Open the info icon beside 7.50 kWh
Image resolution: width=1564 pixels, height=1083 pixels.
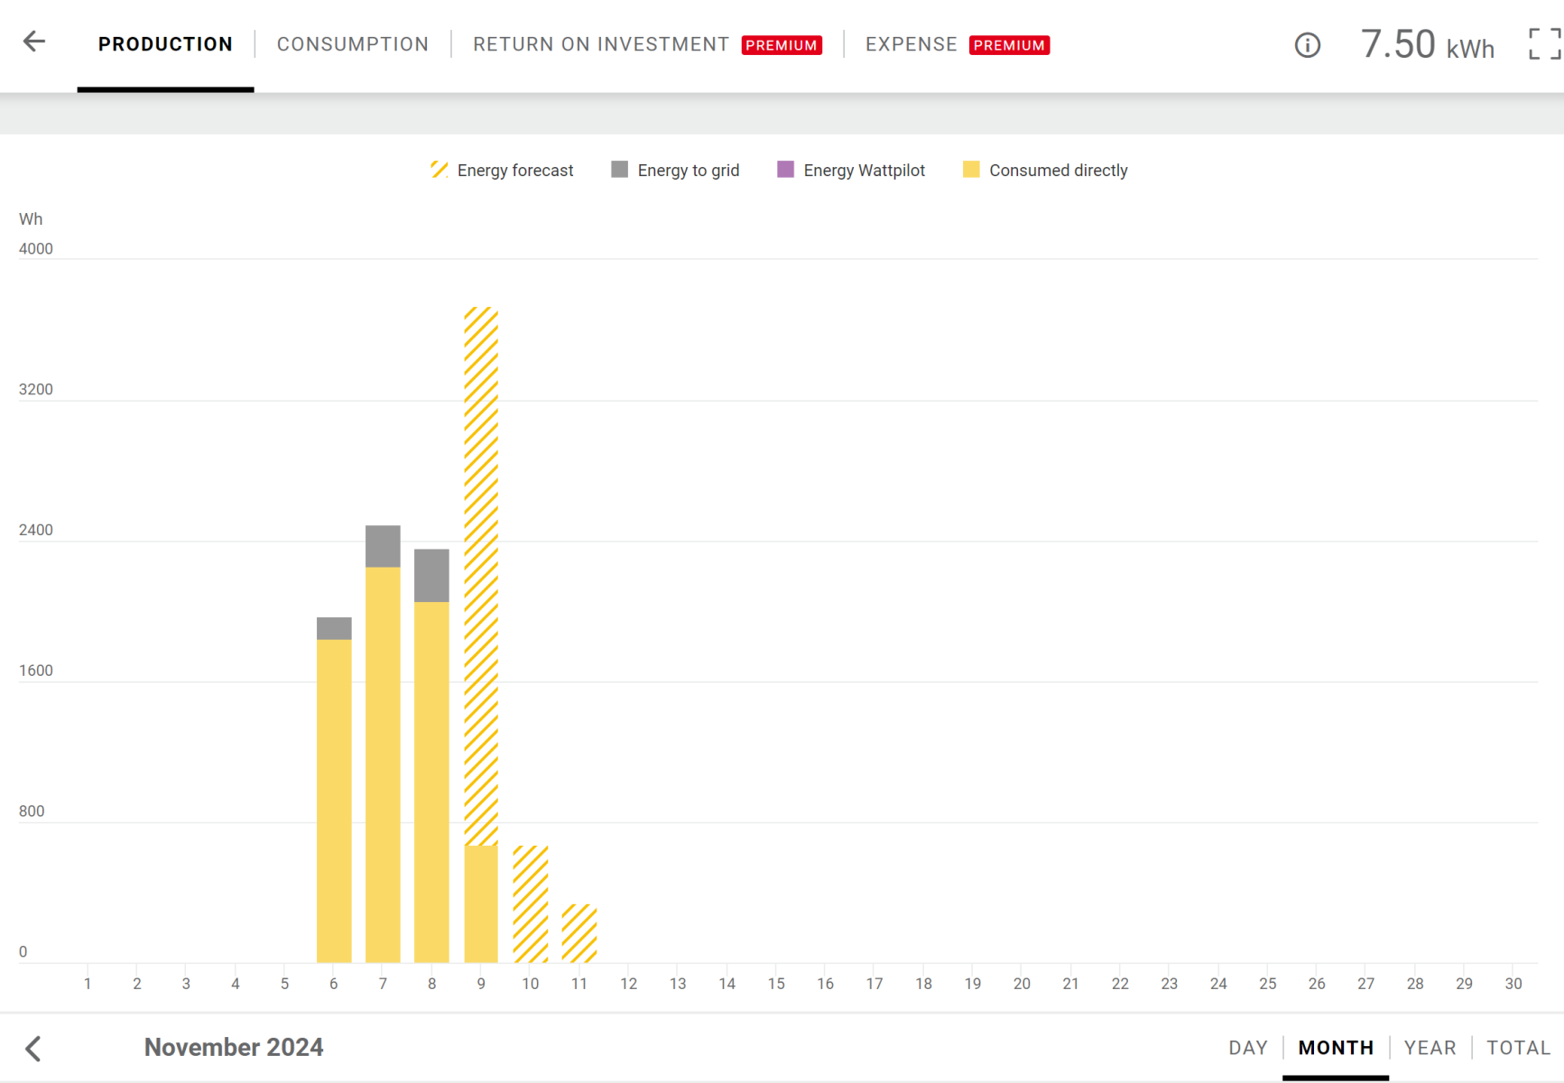[1307, 45]
